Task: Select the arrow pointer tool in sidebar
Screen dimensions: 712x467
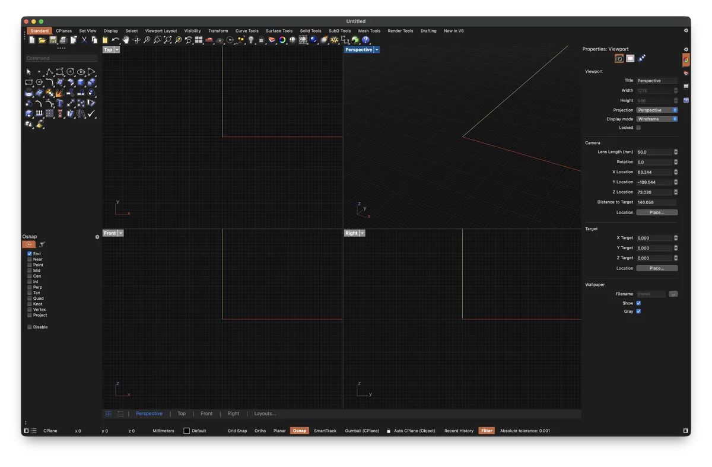Action: point(28,72)
